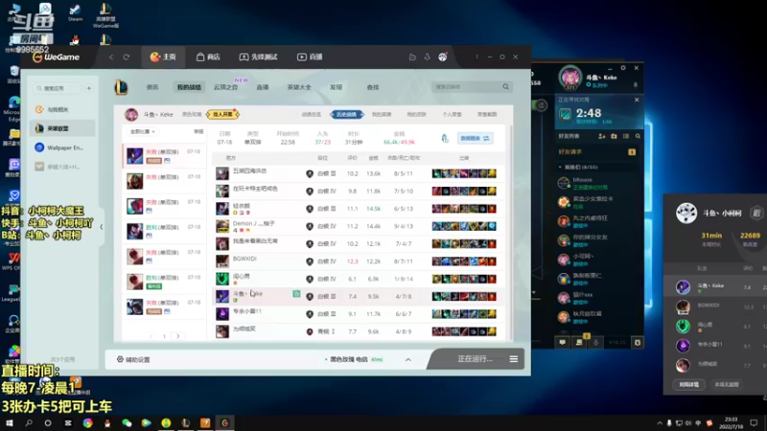Open the 云顶之弈 menu
Screen dimensions: 767x431
pos(225,87)
